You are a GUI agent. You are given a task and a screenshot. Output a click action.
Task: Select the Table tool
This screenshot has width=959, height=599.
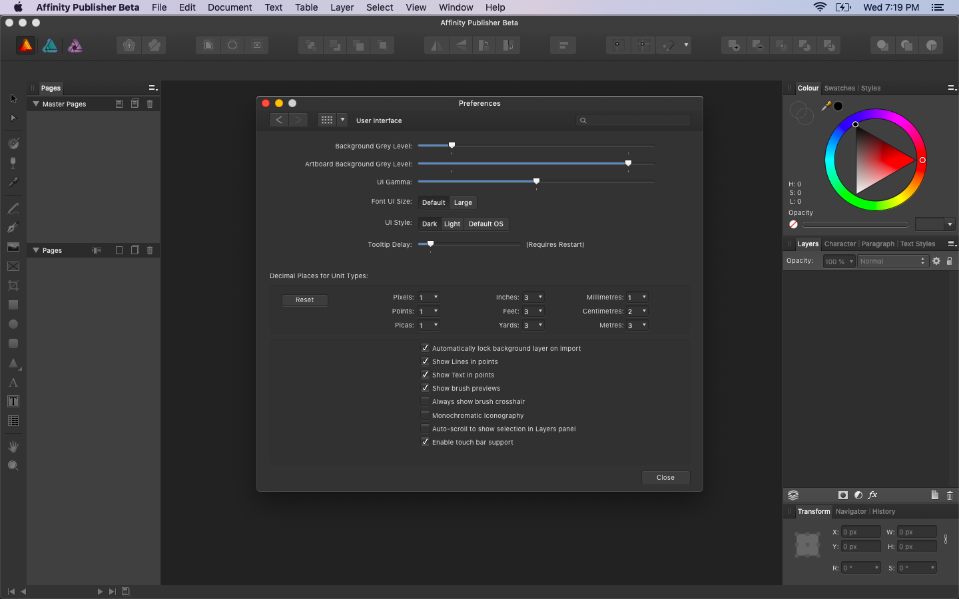13,421
